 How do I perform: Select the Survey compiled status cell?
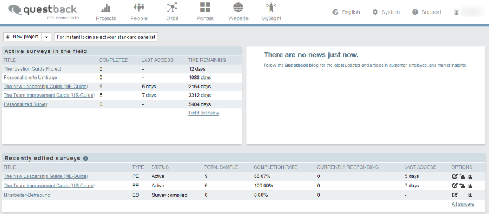pyautogui.click(x=169, y=195)
